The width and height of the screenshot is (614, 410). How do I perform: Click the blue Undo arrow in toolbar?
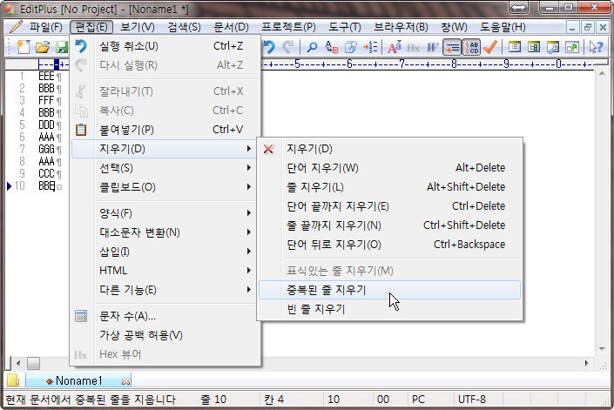(269, 47)
